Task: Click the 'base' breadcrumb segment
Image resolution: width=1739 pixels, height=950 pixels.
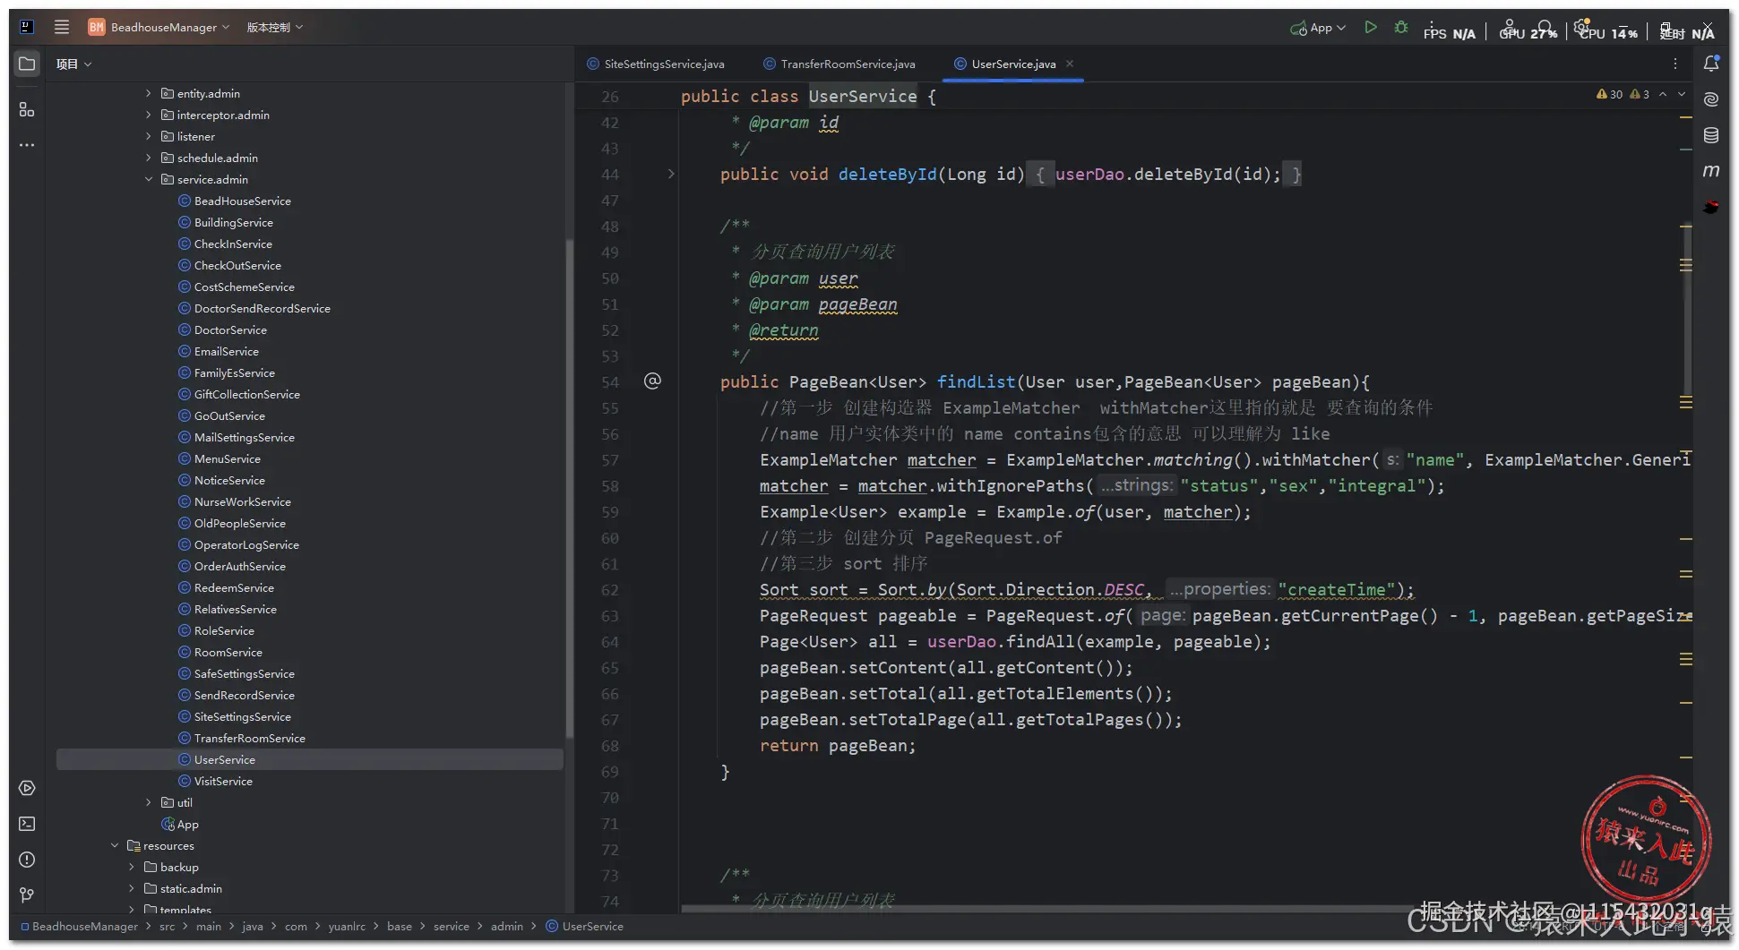Action: [x=400, y=926]
